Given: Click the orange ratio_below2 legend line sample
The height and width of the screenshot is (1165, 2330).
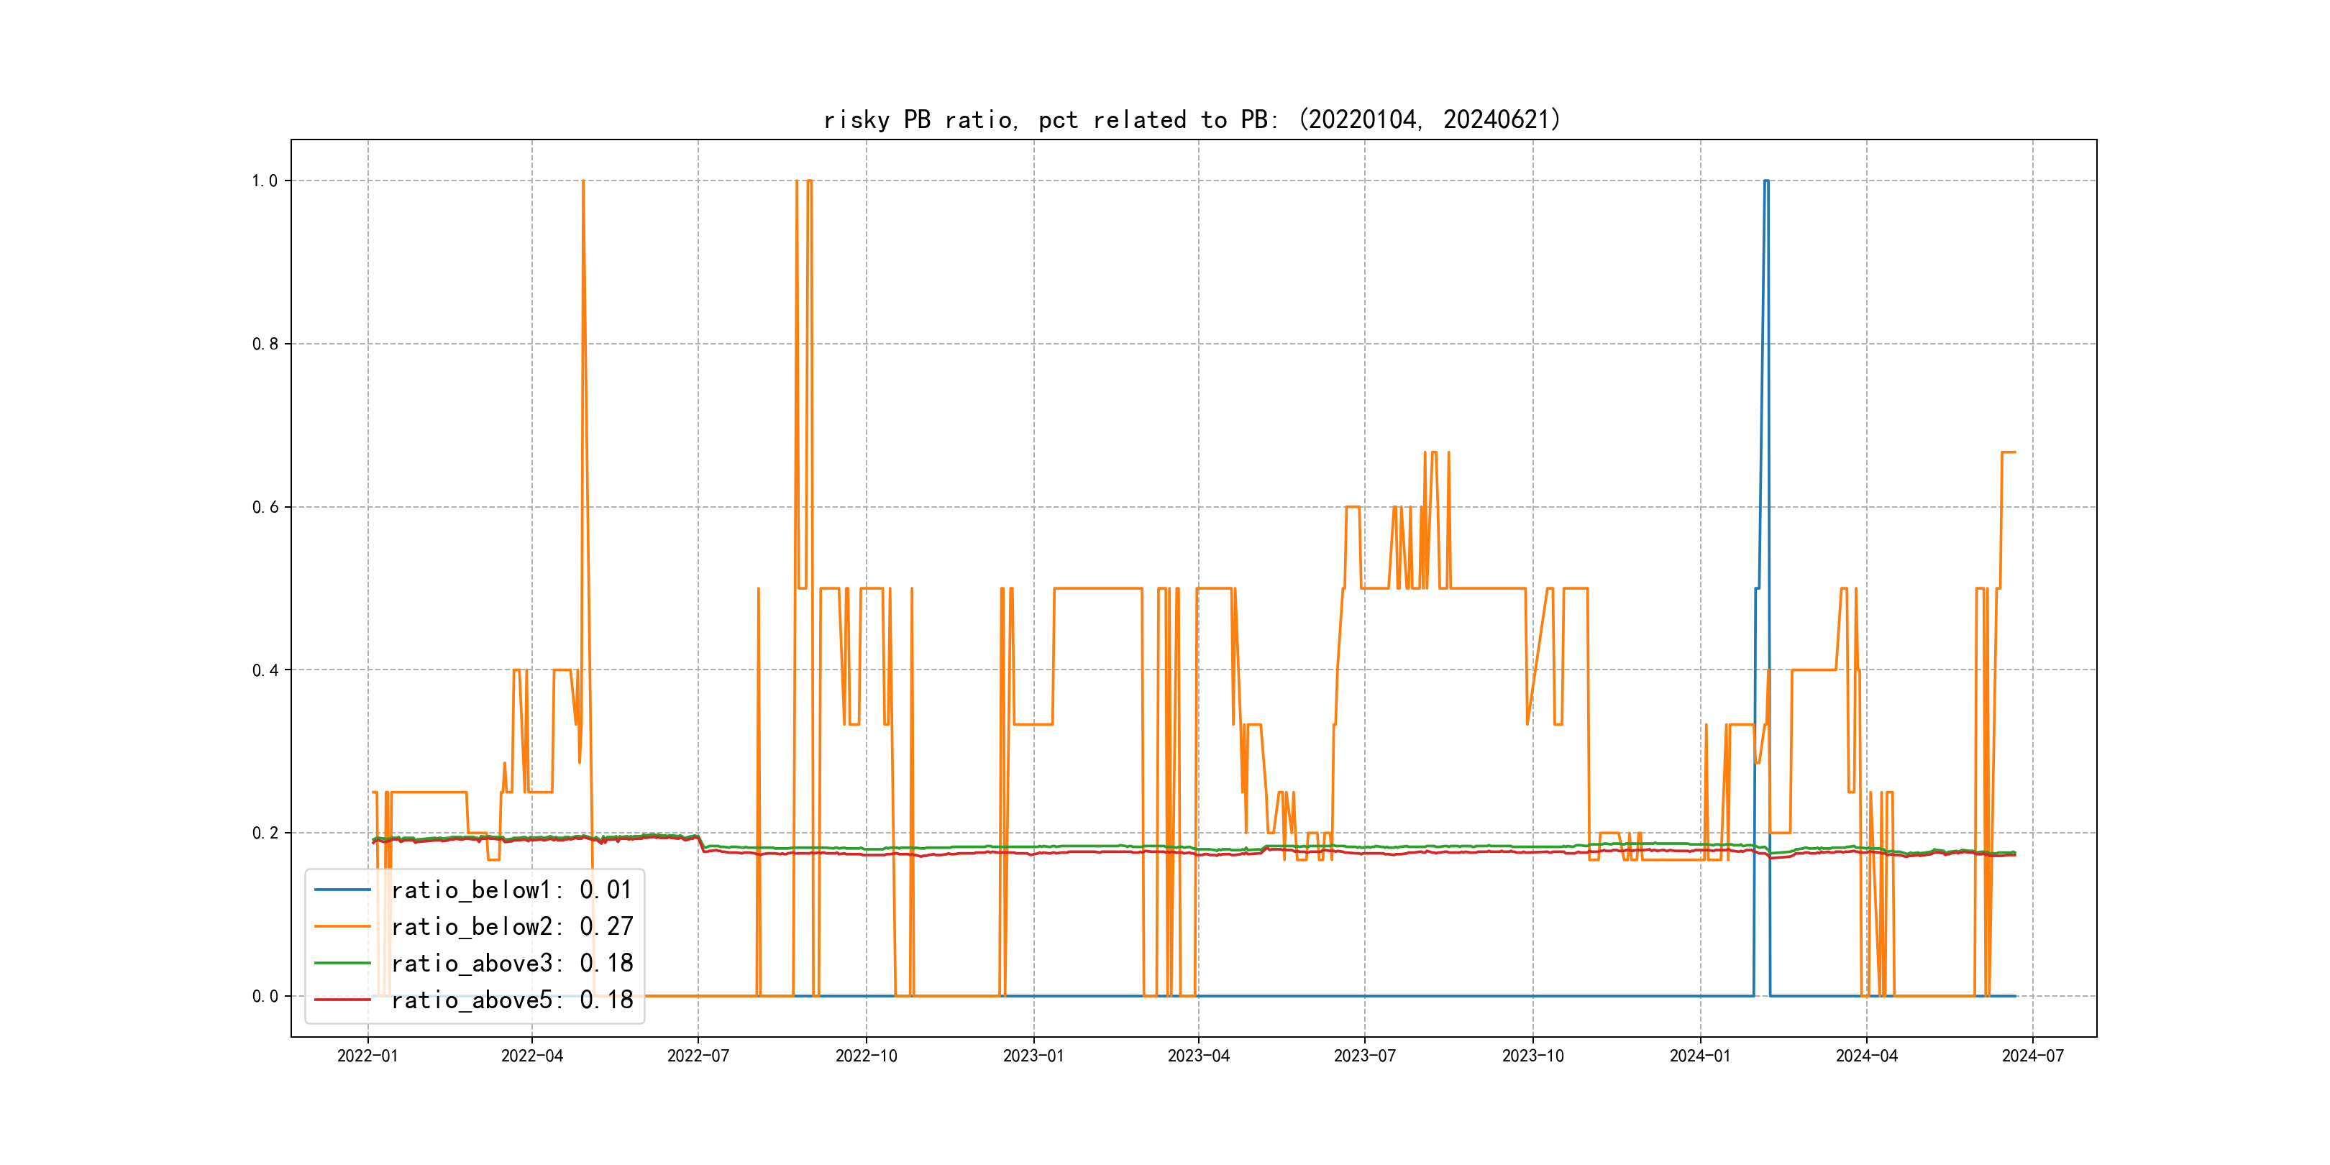Looking at the screenshot, I should [x=342, y=926].
